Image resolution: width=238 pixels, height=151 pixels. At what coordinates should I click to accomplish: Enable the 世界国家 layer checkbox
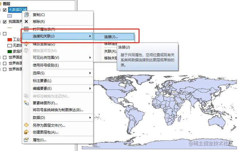(x=5, y=57)
